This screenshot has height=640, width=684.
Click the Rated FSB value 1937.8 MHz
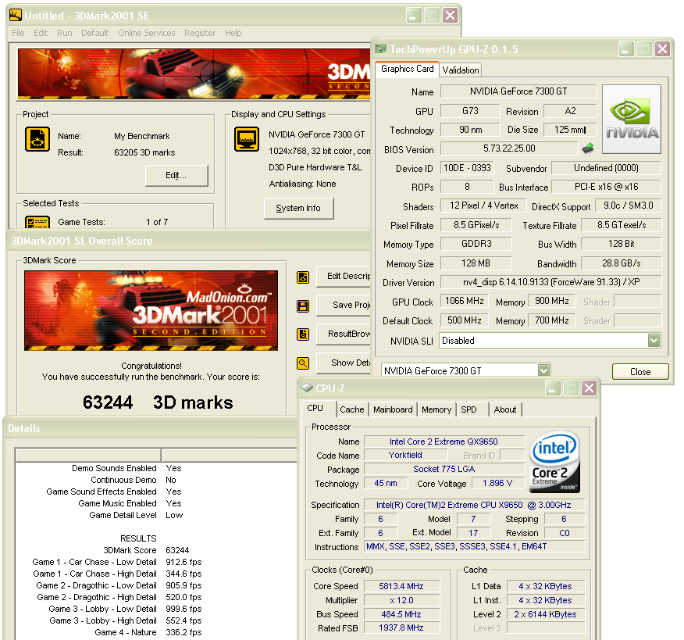click(x=401, y=627)
